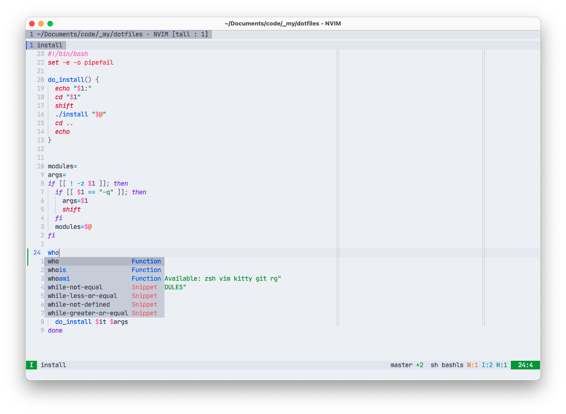This screenshot has width=566, height=414.
Task: Select the 'whois' completion item
Action: pos(104,270)
